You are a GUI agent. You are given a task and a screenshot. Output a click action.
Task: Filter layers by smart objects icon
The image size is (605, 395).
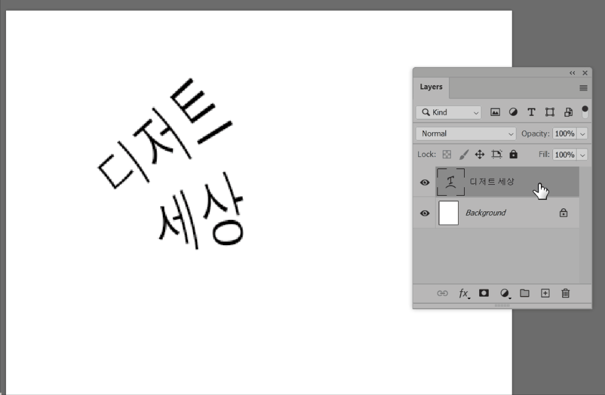[568, 112]
